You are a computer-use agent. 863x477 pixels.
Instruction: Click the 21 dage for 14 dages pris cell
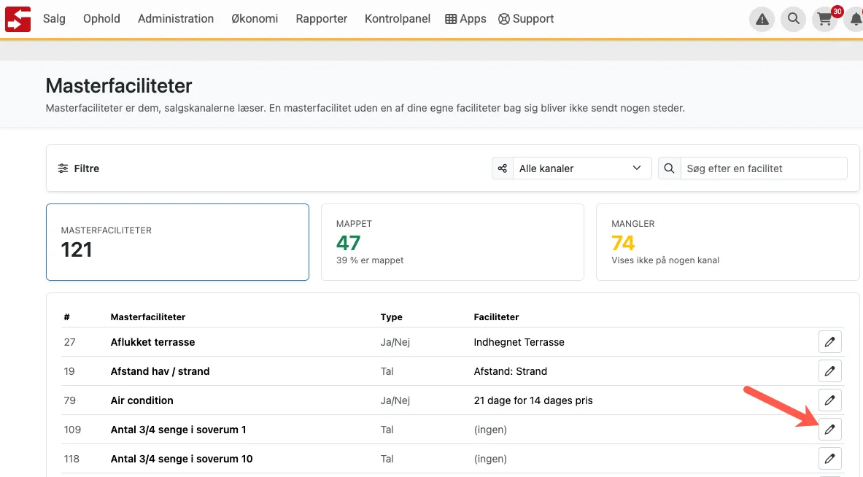tap(533, 400)
